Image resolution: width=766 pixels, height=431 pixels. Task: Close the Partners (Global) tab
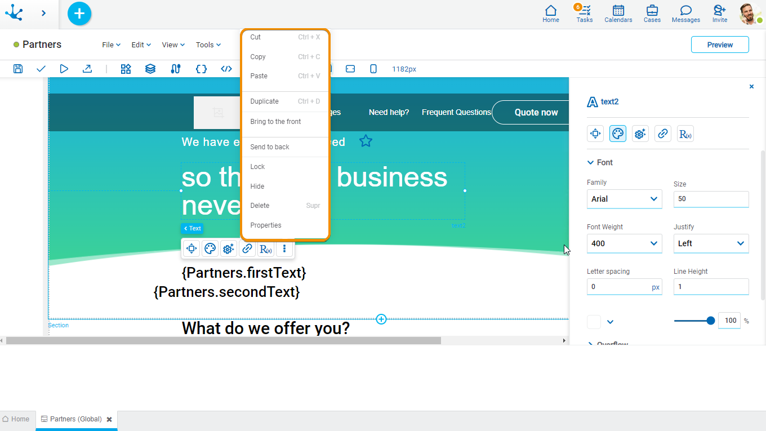[109, 419]
